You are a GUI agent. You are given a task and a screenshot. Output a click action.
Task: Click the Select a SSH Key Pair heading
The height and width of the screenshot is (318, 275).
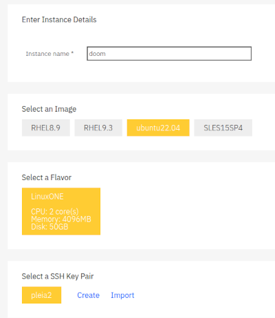(58, 276)
